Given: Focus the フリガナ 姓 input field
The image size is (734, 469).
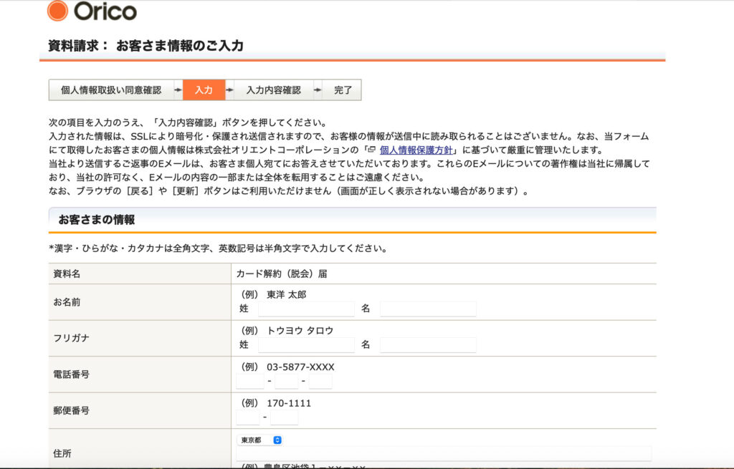Looking at the screenshot, I should (x=306, y=344).
